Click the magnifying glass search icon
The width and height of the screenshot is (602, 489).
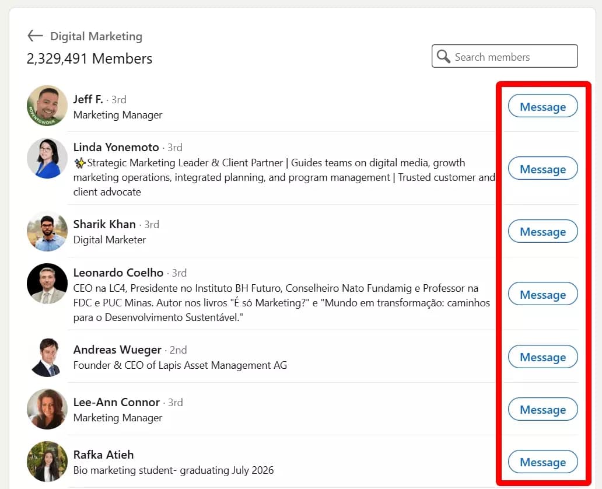coord(443,57)
